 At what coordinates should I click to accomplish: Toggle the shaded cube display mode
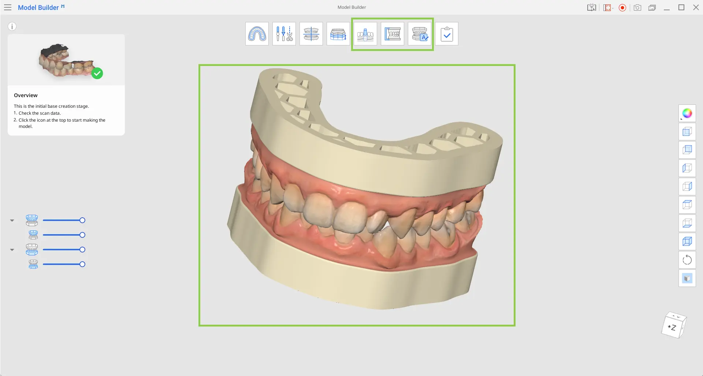click(687, 278)
